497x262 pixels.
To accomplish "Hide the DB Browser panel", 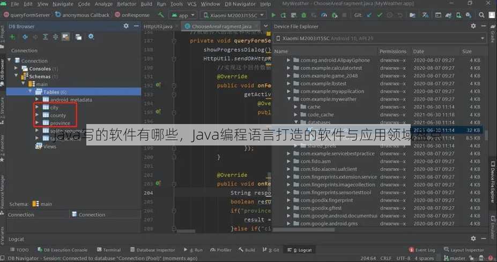I will coord(136,26).
